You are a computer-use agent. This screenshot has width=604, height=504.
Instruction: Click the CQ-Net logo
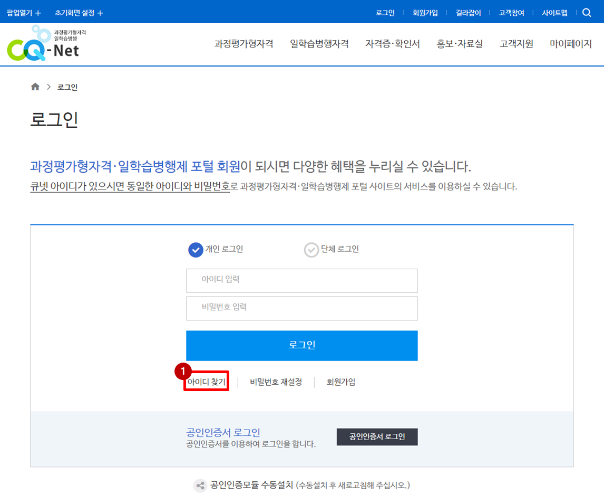click(x=46, y=43)
